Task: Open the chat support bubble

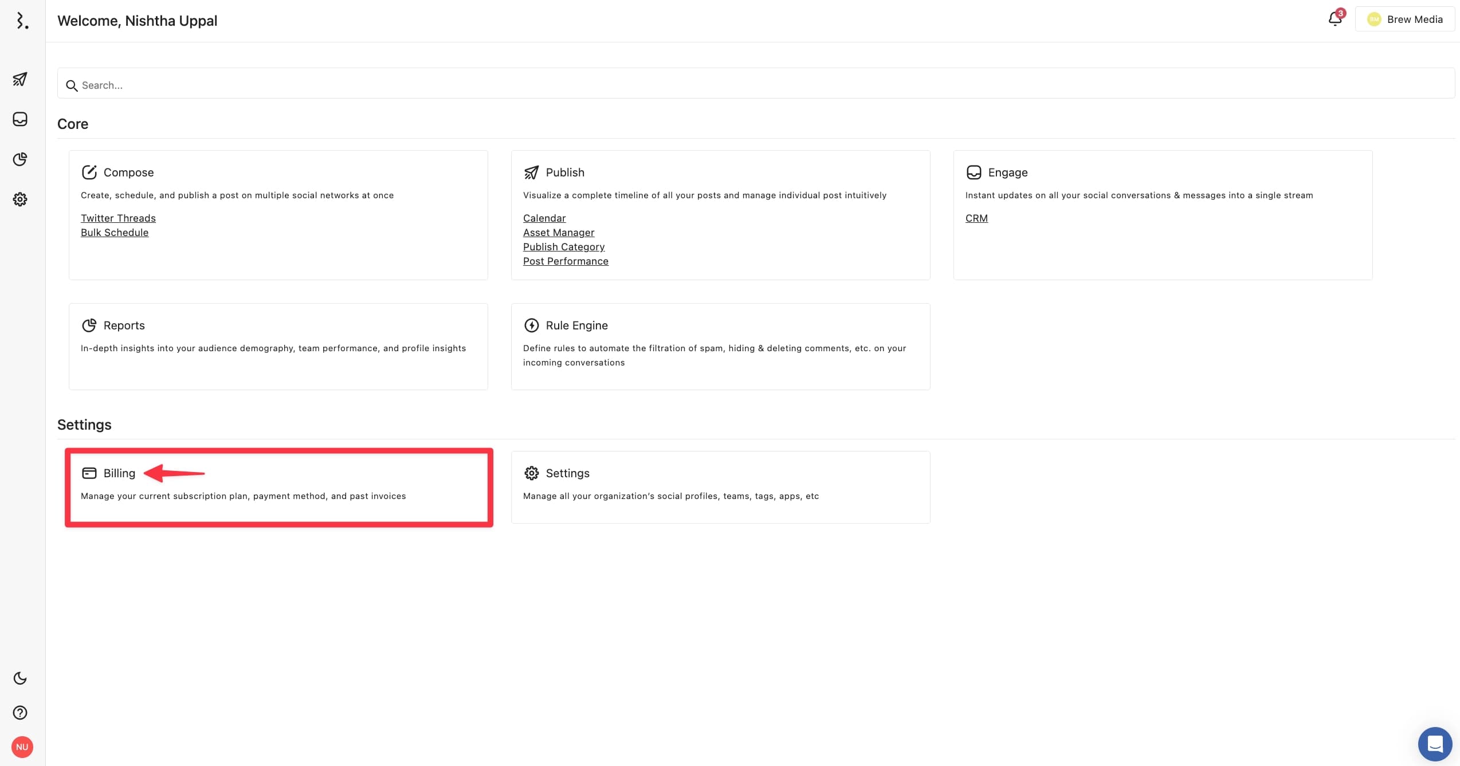Action: point(1434,744)
